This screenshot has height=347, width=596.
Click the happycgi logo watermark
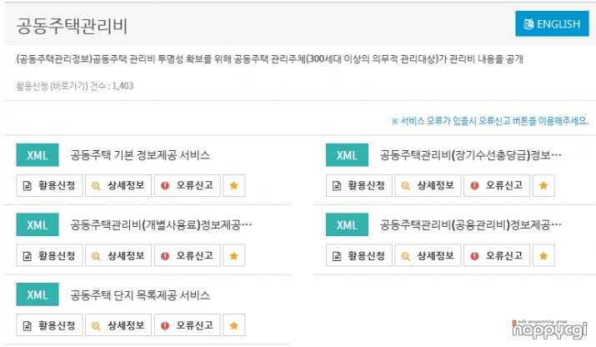tap(549, 329)
